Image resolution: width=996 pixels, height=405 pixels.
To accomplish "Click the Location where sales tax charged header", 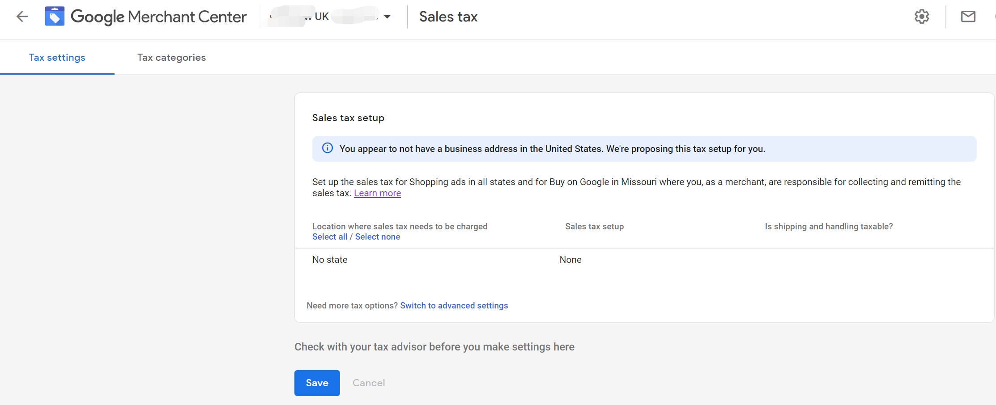I will (x=400, y=227).
